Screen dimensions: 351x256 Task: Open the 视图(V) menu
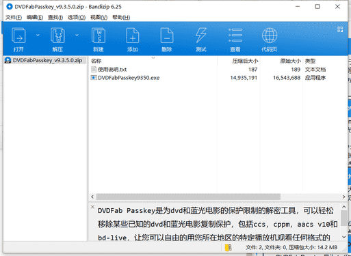click(99, 17)
